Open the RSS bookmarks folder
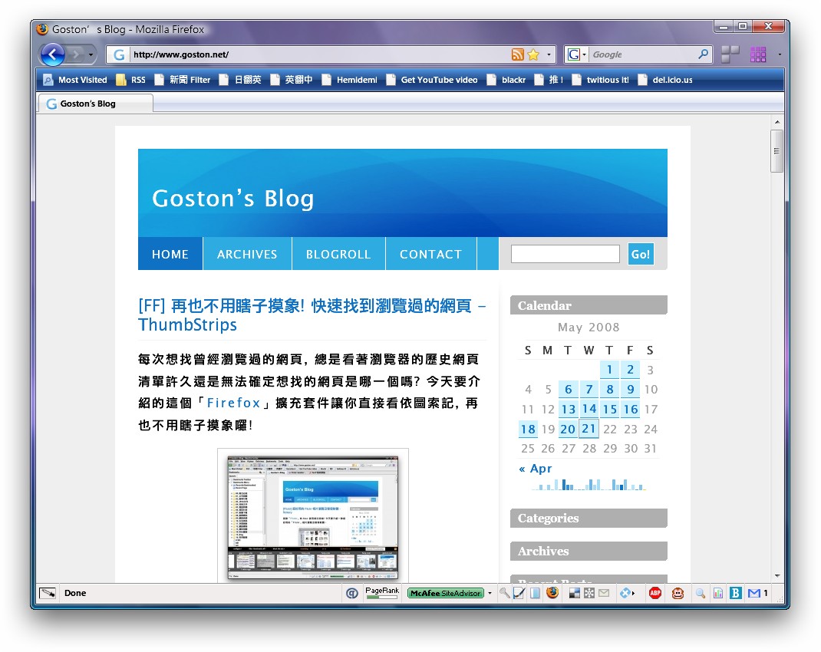The width and height of the screenshot is (821, 652). [x=131, y=80]
